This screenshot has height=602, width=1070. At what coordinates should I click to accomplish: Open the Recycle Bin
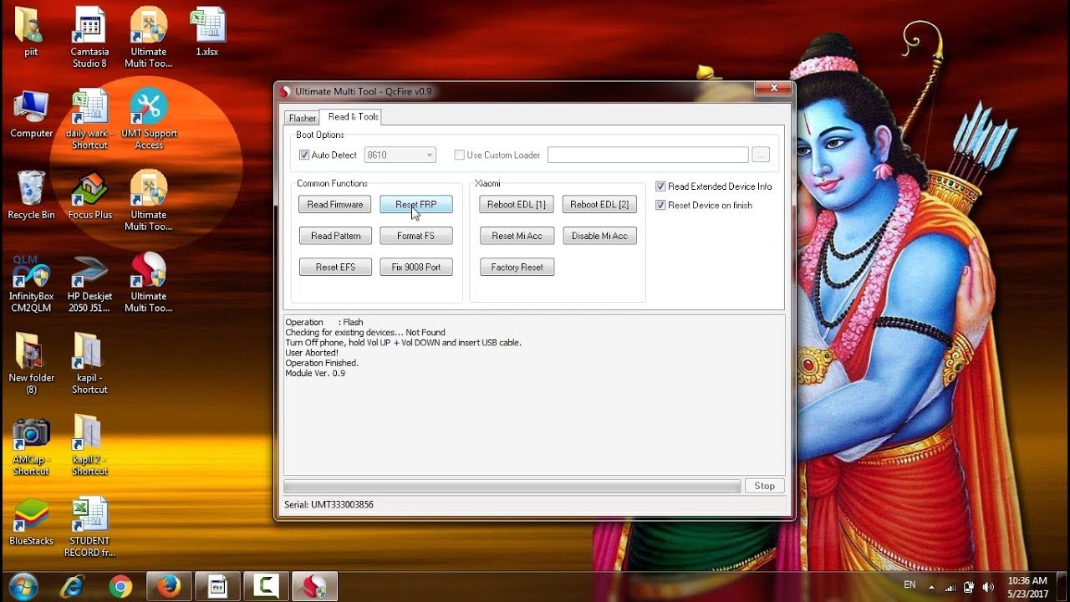pyautogui.click(x=31, y=196)
